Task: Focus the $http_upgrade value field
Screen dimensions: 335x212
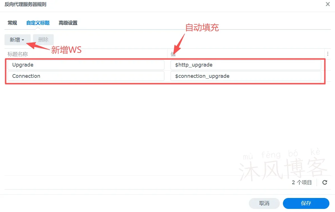Action: 245,65
